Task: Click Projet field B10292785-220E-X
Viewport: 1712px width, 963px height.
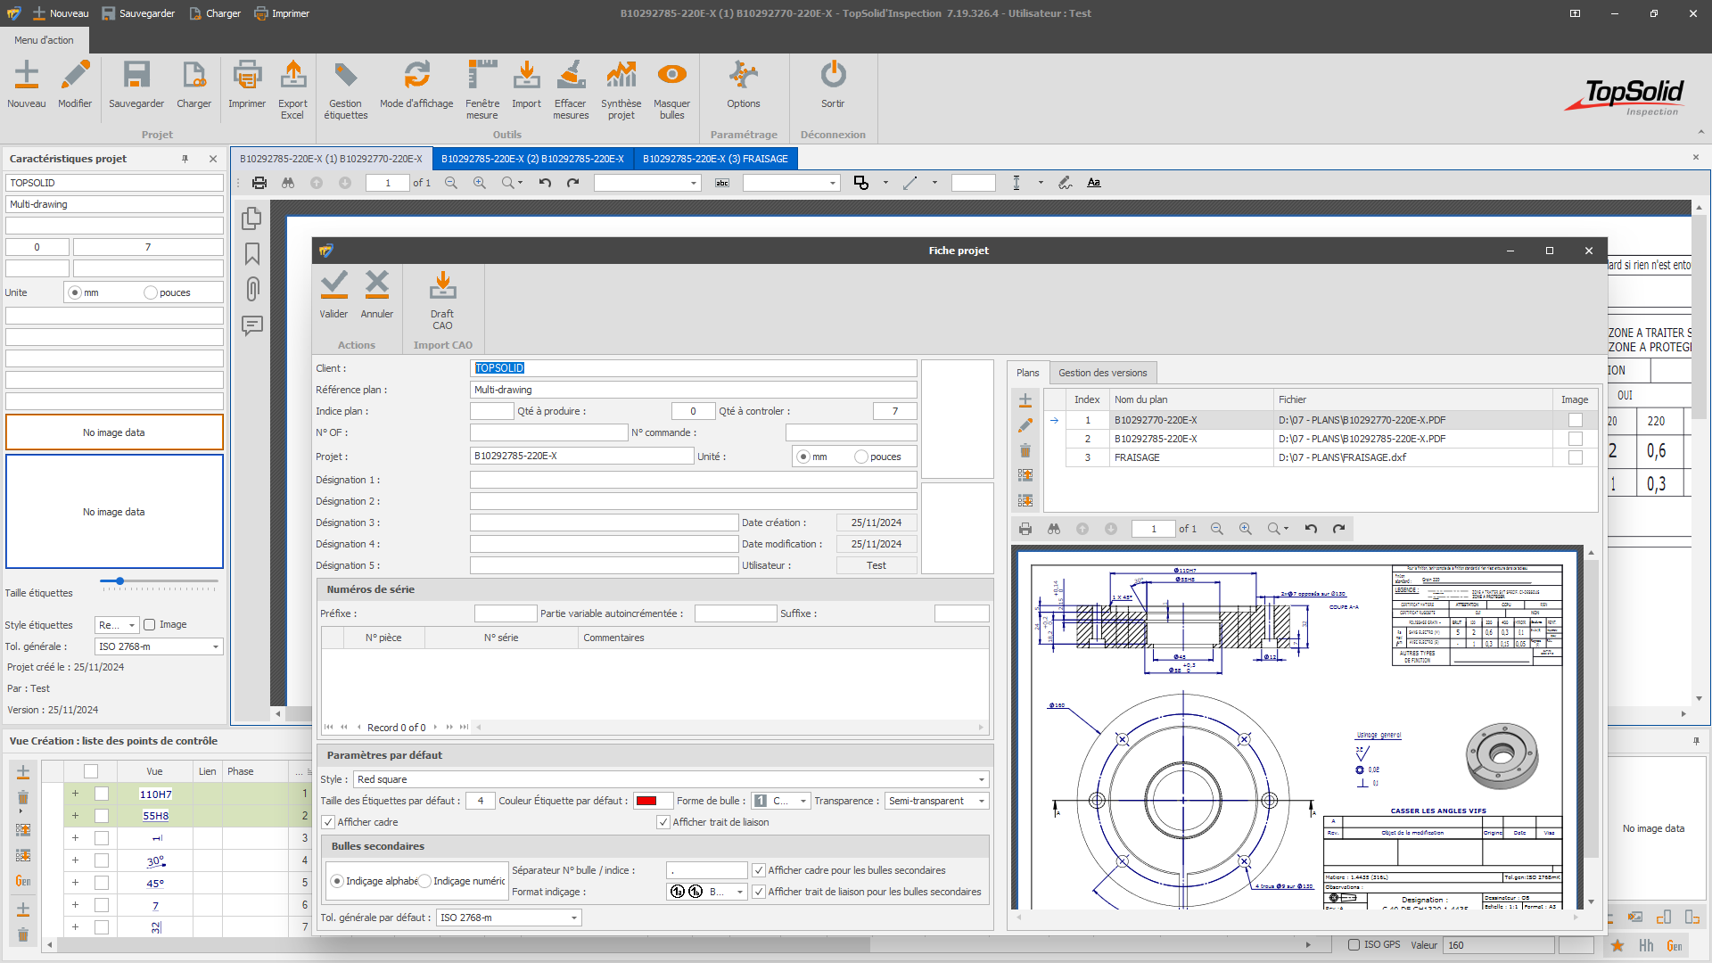Action: pos(581,456)
